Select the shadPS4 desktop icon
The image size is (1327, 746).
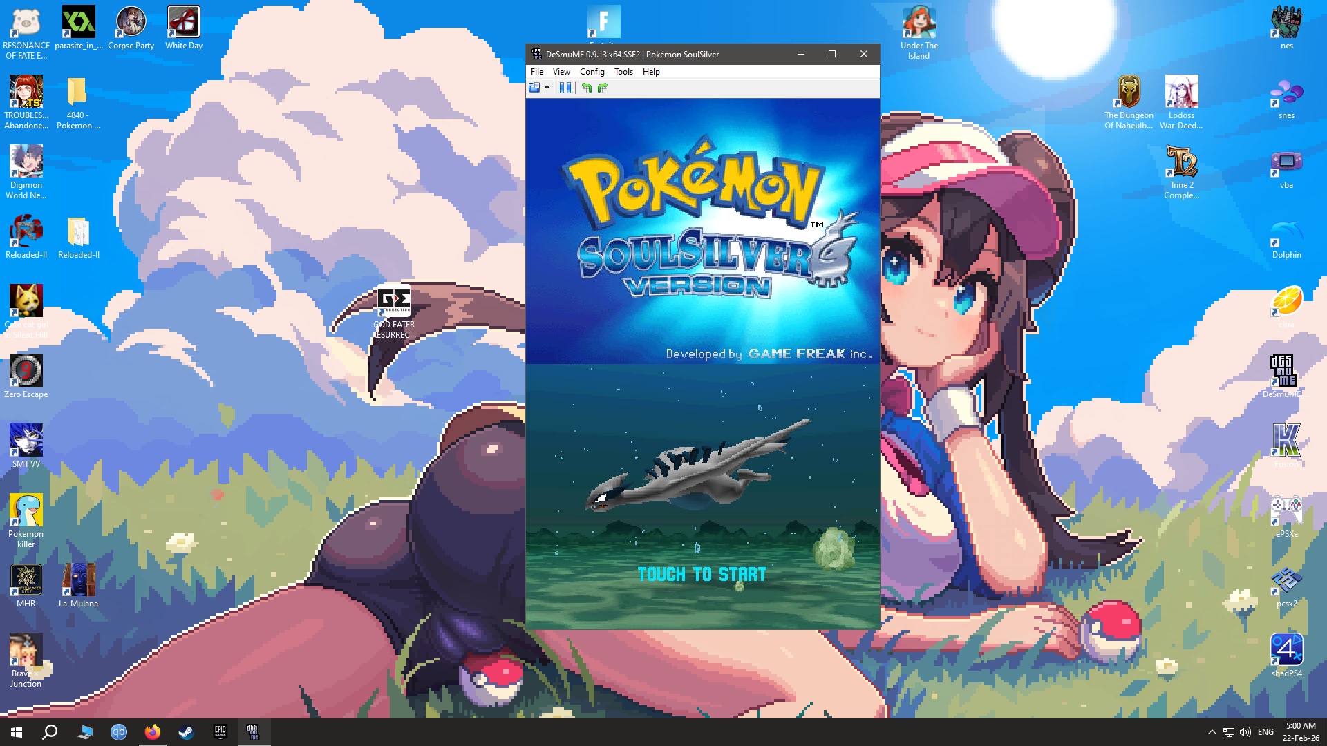coord(1286,653)
